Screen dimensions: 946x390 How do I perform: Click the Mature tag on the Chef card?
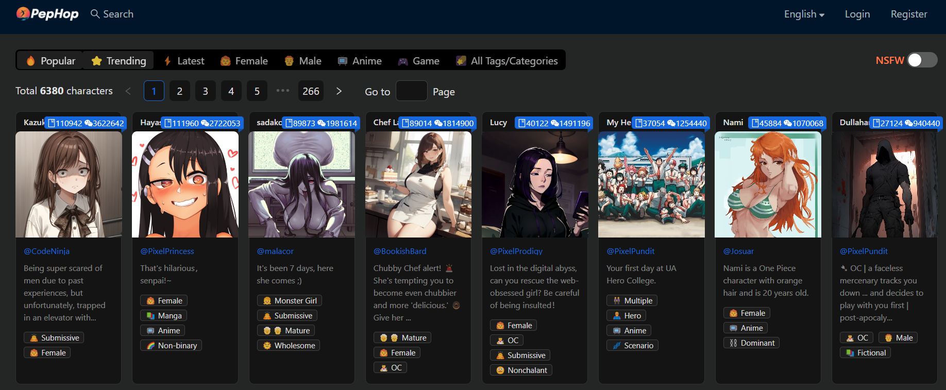coord(402,338)
